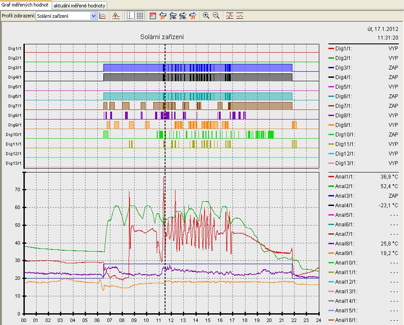Select the Anal10/1 legend entry
The image size is (404, 325).
tap(363, 262)
